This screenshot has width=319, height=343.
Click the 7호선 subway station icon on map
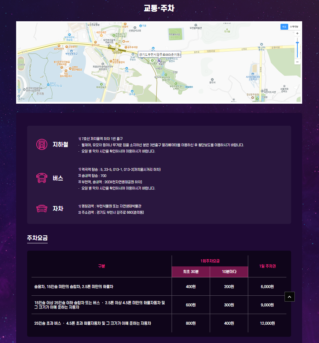(x=117, y=49)
